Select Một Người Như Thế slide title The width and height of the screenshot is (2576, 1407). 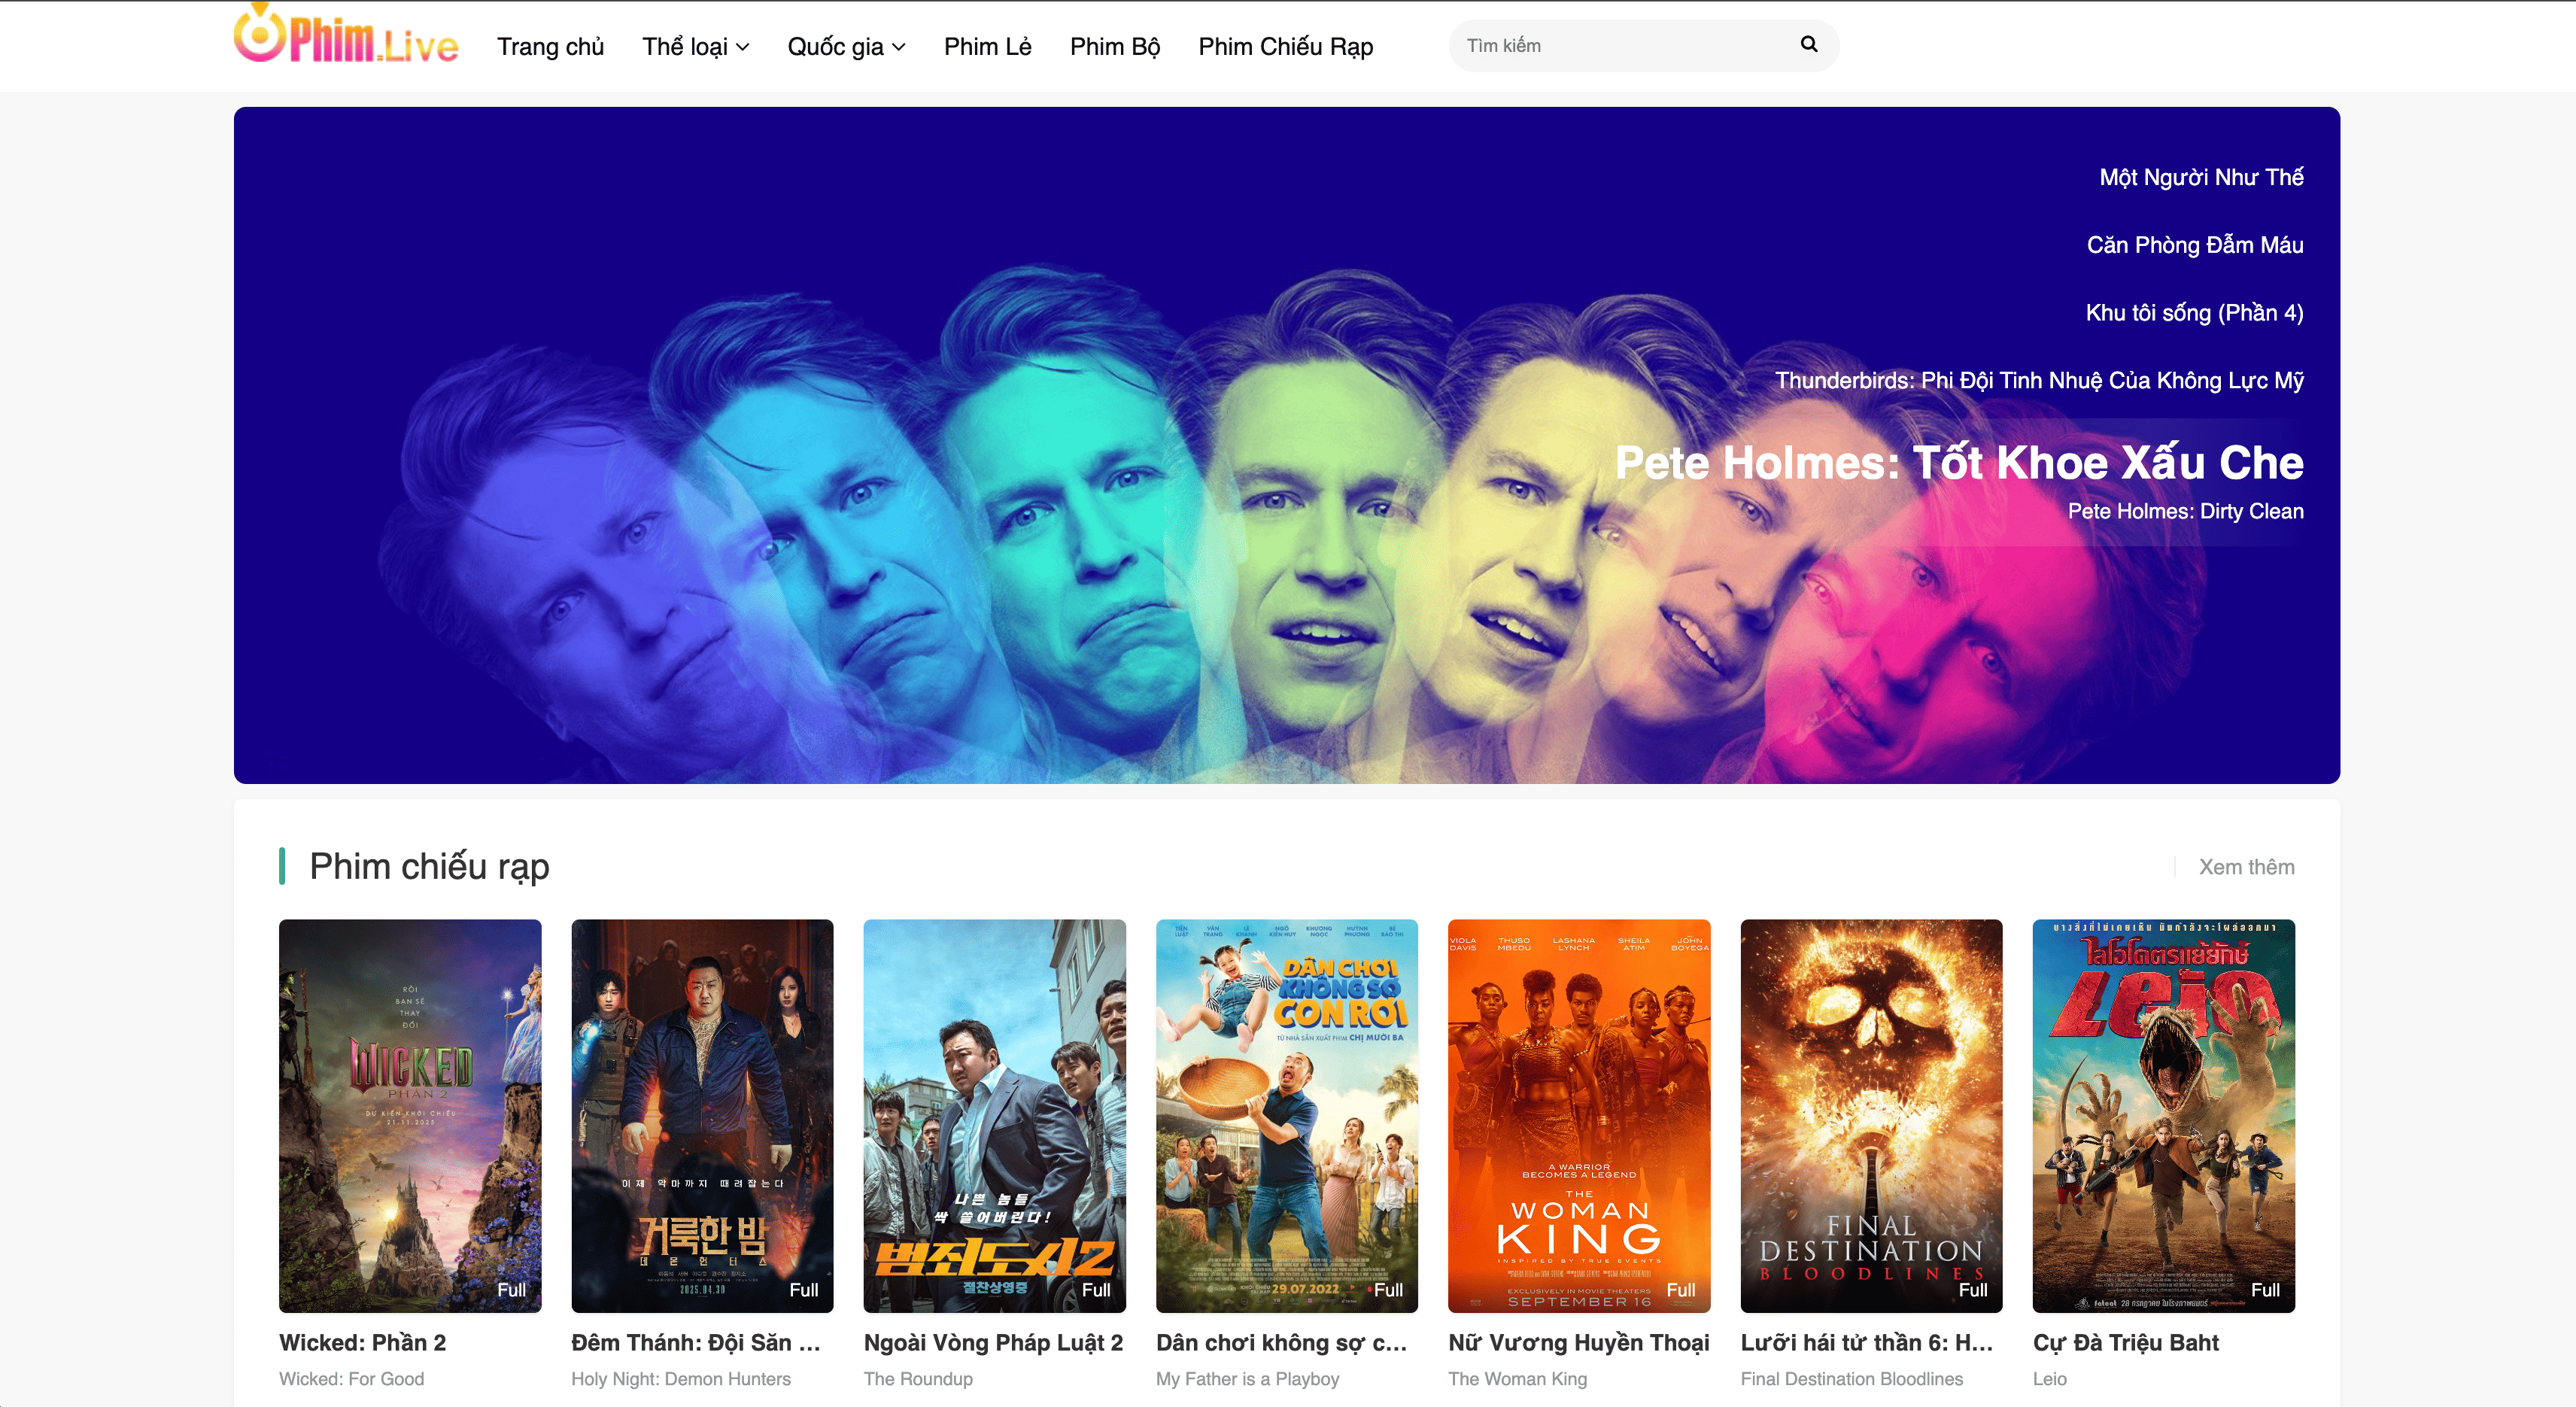[x=2200, y=178]
